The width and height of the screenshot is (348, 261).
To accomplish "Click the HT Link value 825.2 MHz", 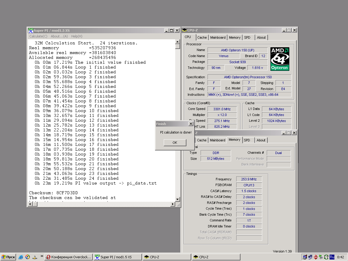I will [x=222, y=127].
